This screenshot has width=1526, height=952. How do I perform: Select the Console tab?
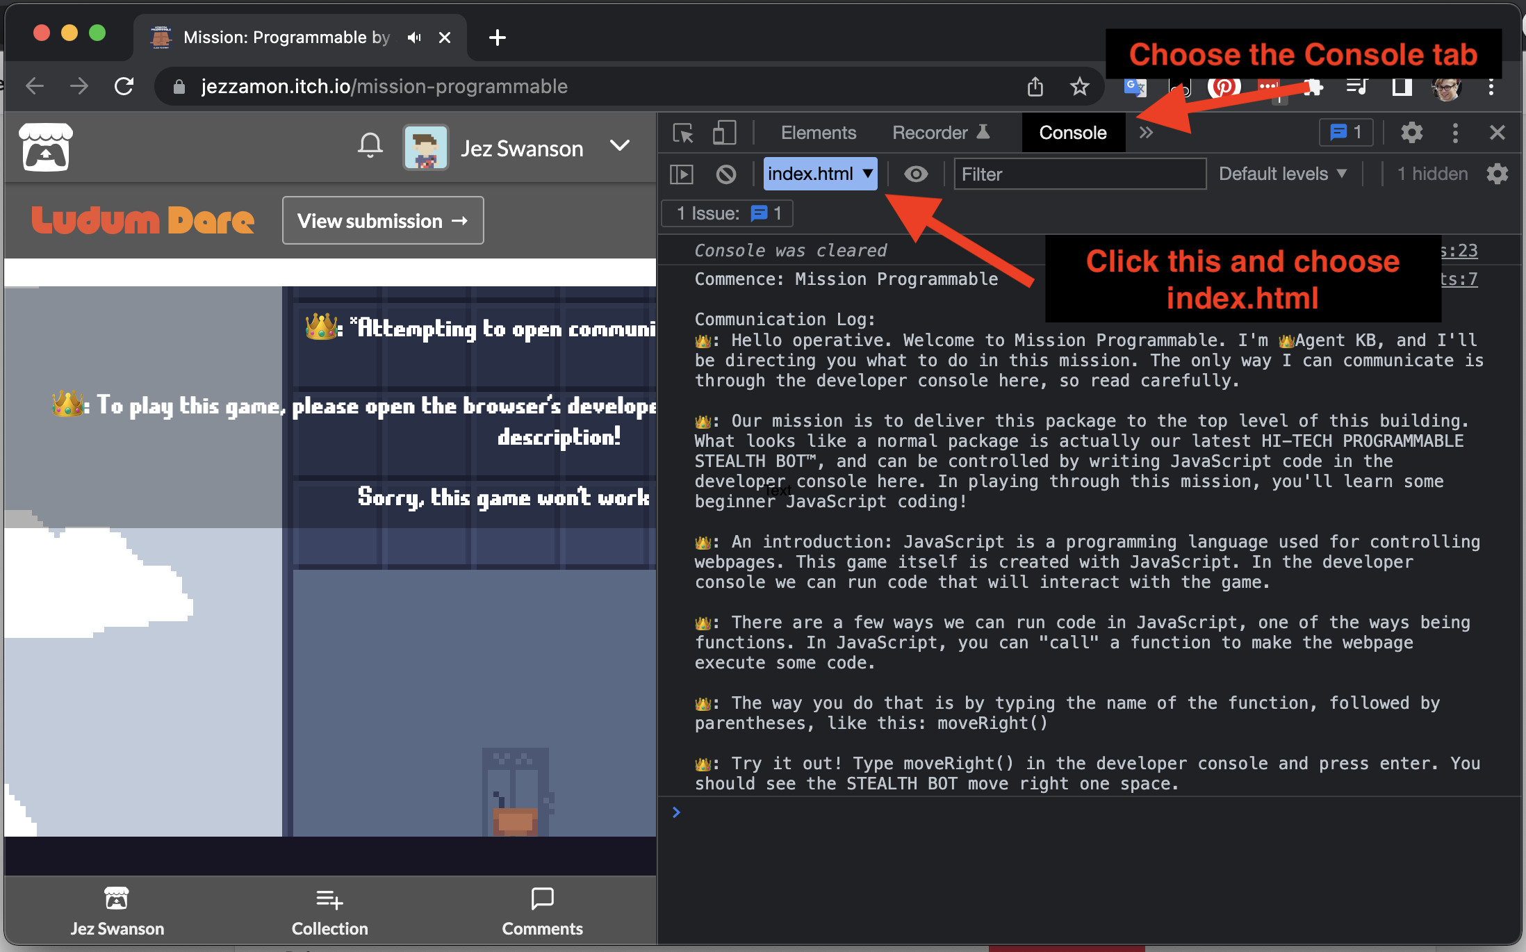click(x=1073, y=133)
